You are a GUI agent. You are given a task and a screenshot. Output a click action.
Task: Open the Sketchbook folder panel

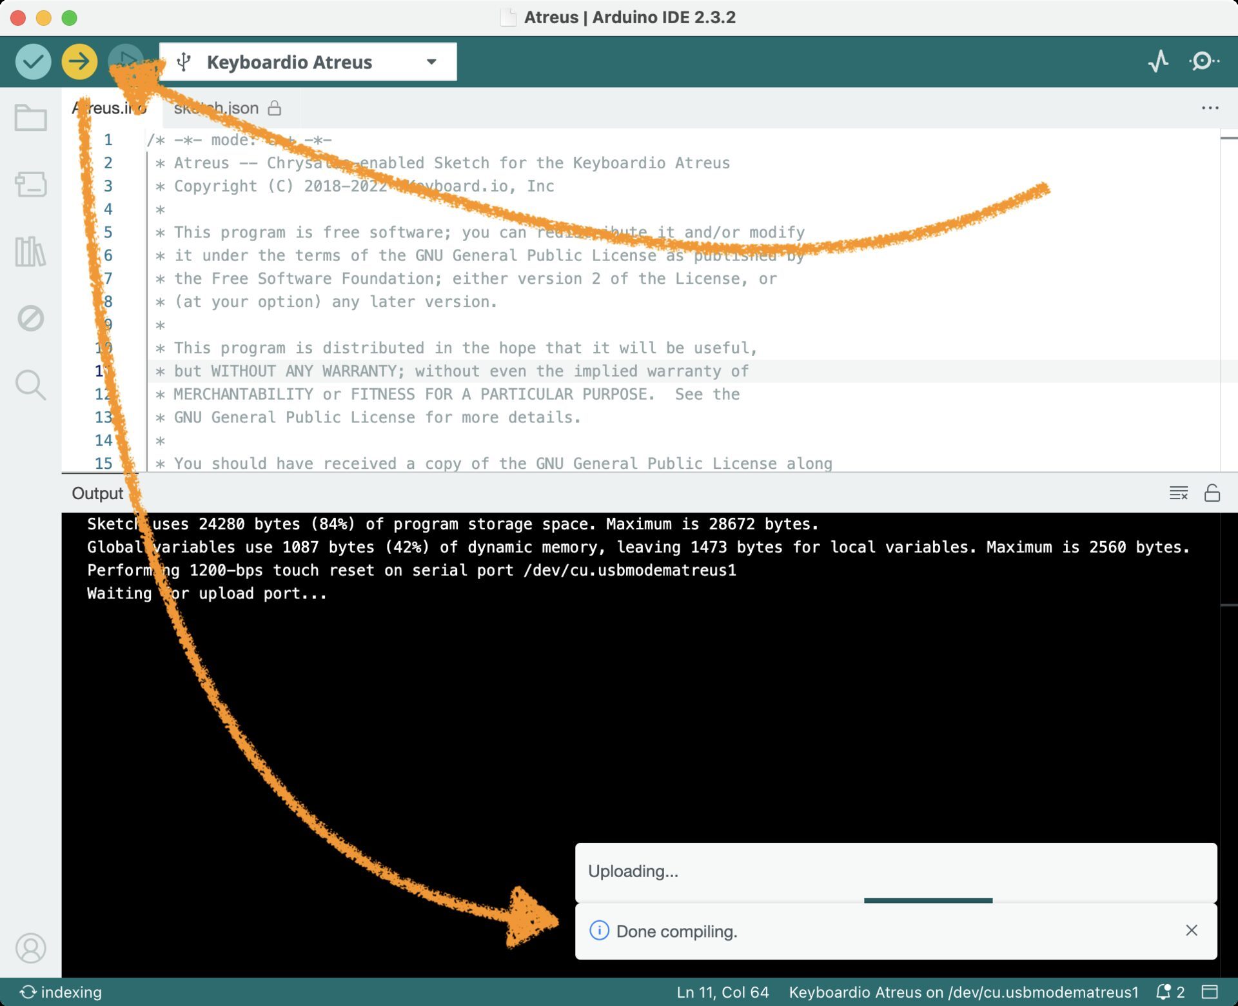(x=30, y=118)
